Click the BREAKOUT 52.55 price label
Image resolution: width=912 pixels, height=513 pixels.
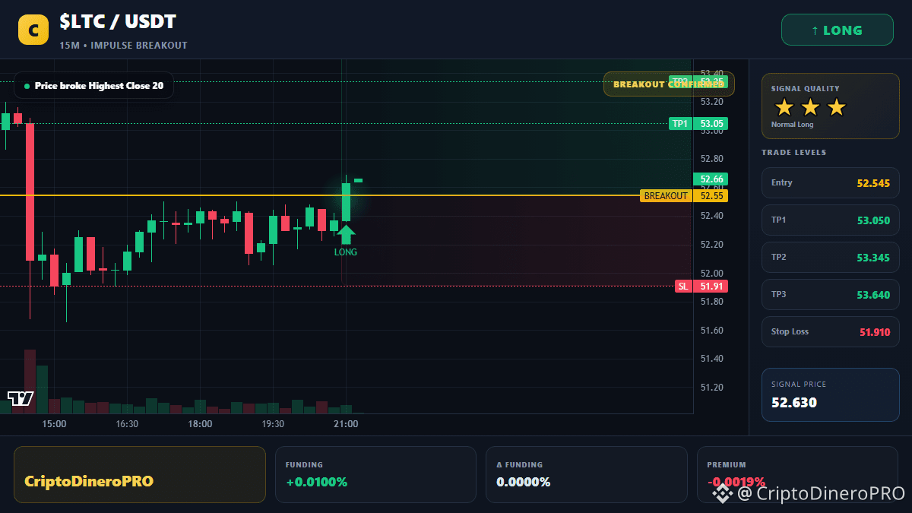pyautogui.click(x=684, y=196)
